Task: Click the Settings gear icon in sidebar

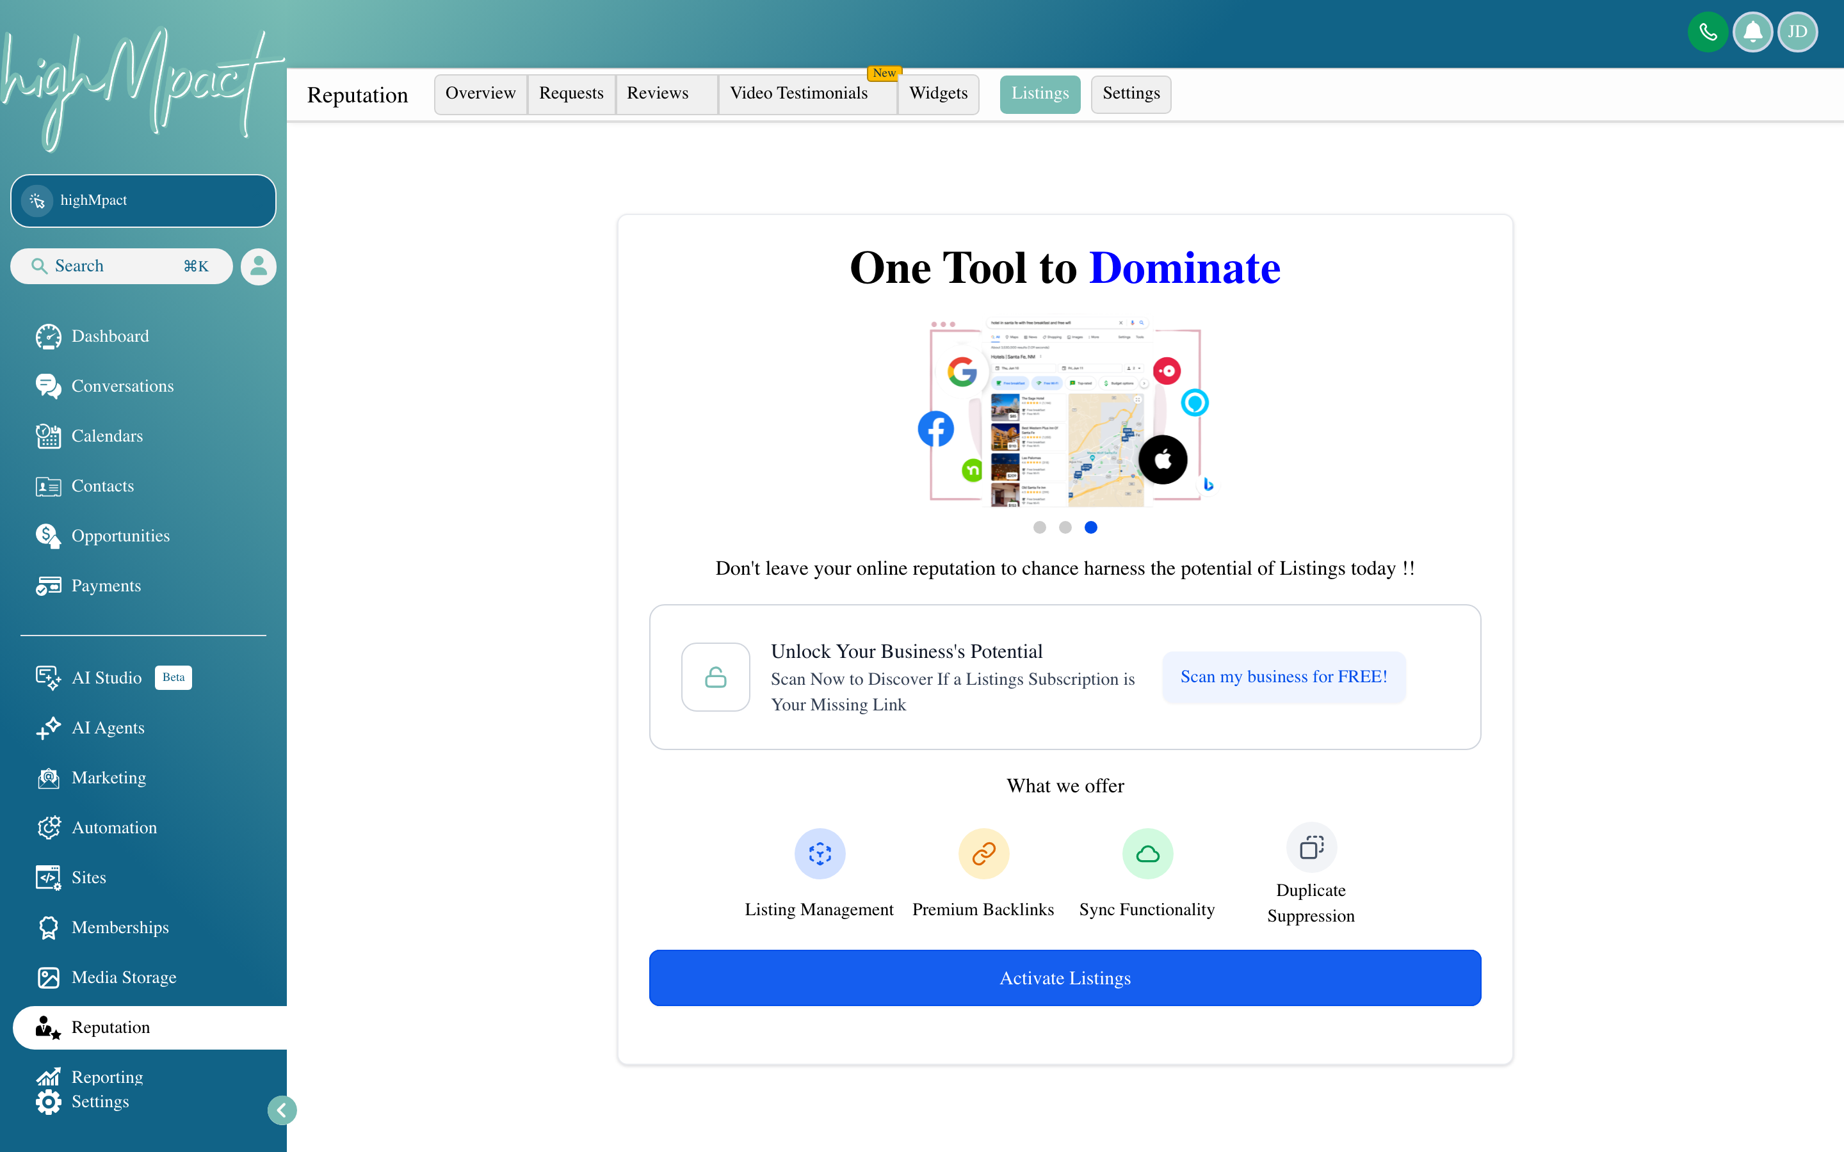Action: 48,1101
